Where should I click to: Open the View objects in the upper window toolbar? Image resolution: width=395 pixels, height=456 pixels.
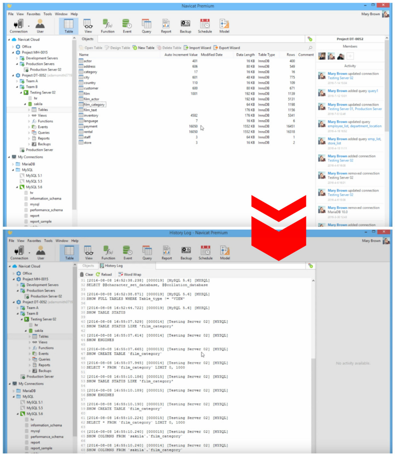[88, 26]
